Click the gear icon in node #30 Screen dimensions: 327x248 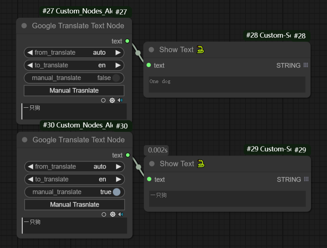click(x=112, y=215)
